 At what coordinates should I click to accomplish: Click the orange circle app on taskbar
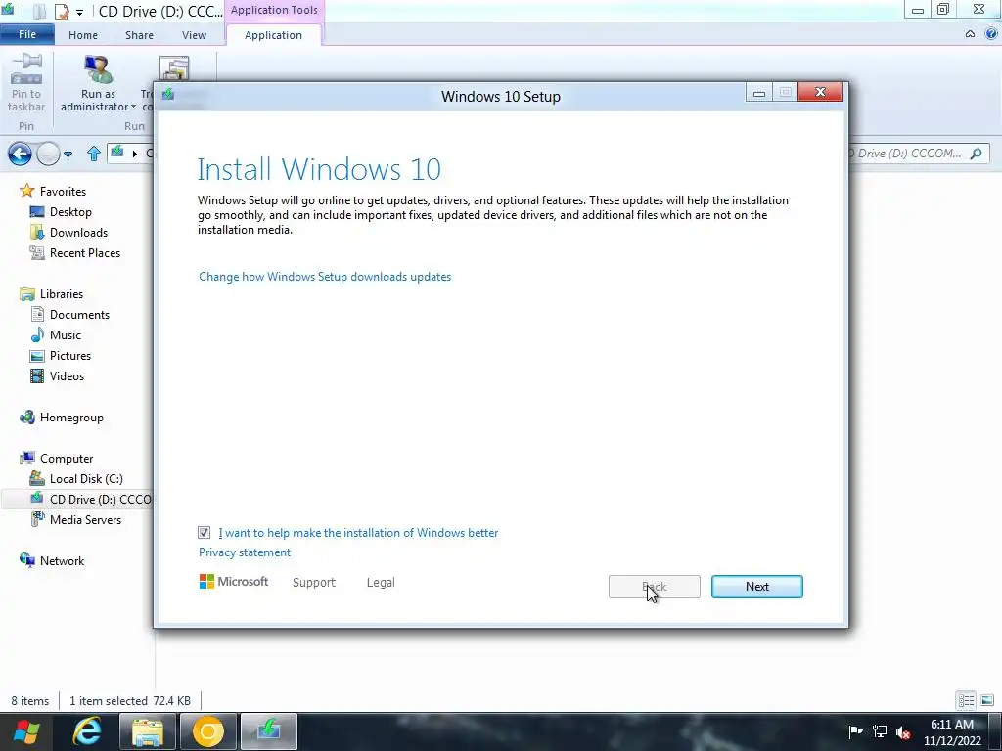208,731
